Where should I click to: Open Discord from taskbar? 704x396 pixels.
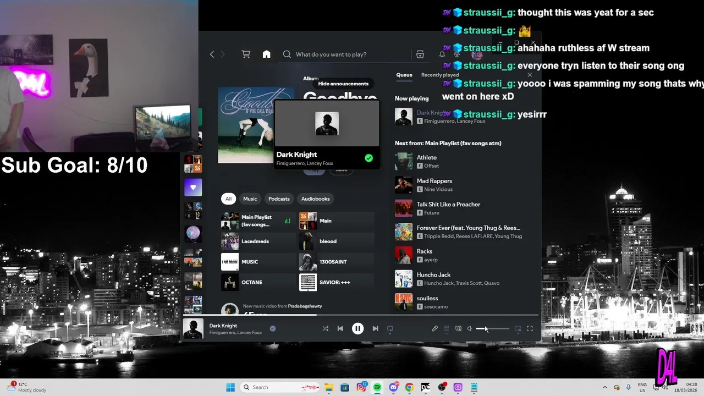[x=393, y=387]
